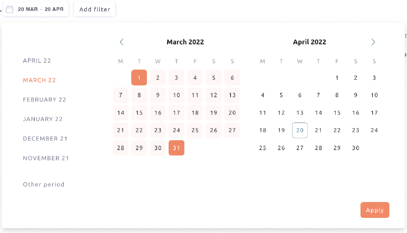Select the APRIL 22 preset period

[x=37, y=61]
